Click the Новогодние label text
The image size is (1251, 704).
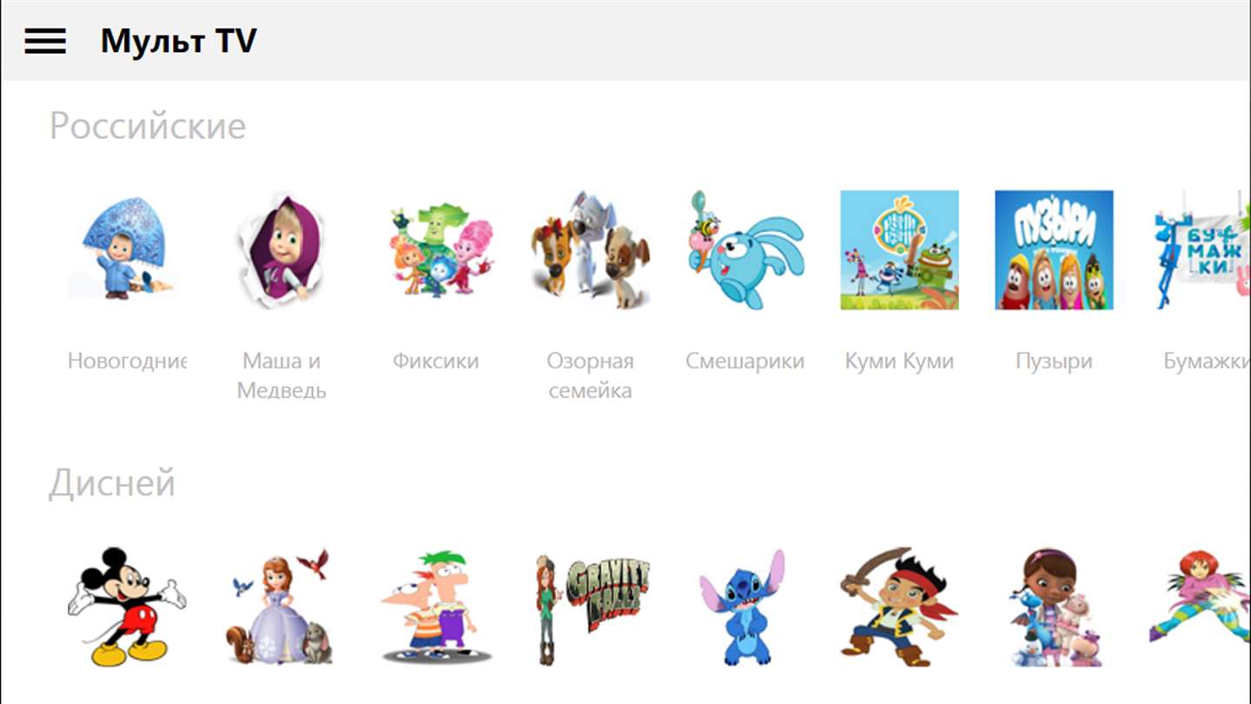[127, 361]
